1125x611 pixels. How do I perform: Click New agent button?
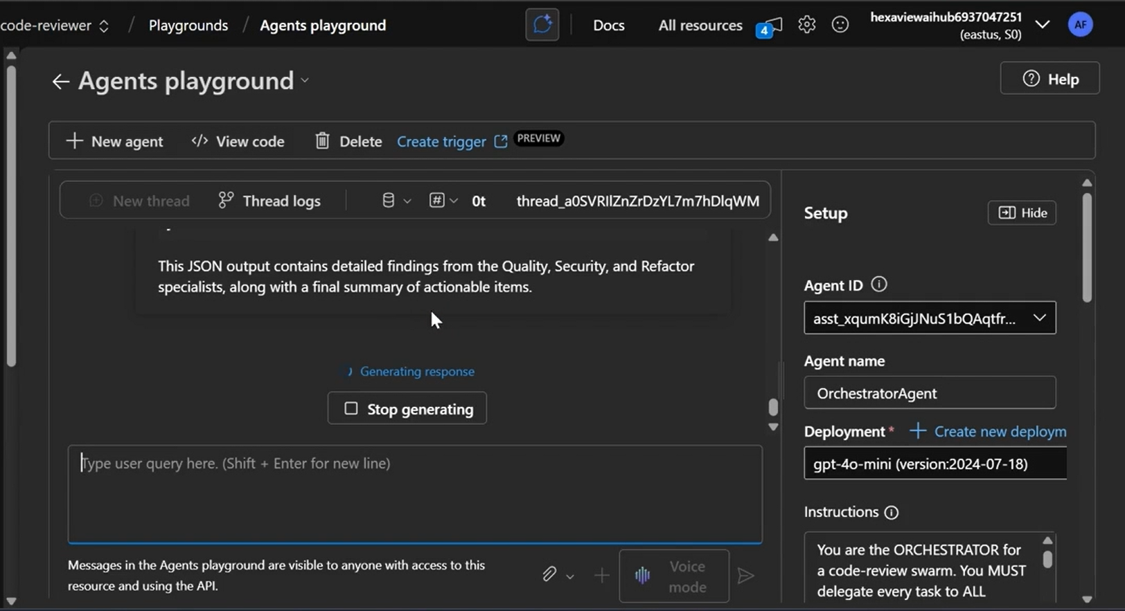pyautogui.click(x=114, y=141)
